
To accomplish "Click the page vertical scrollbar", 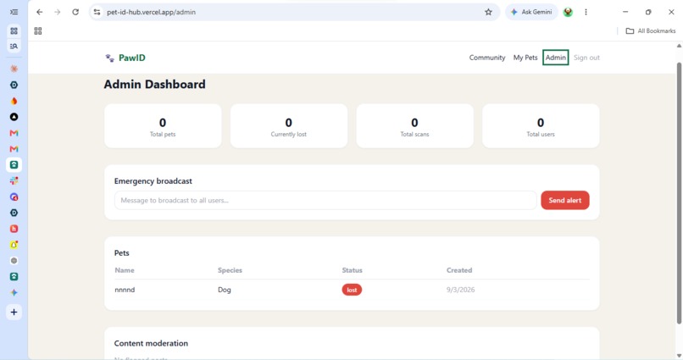I will (679, 193).
